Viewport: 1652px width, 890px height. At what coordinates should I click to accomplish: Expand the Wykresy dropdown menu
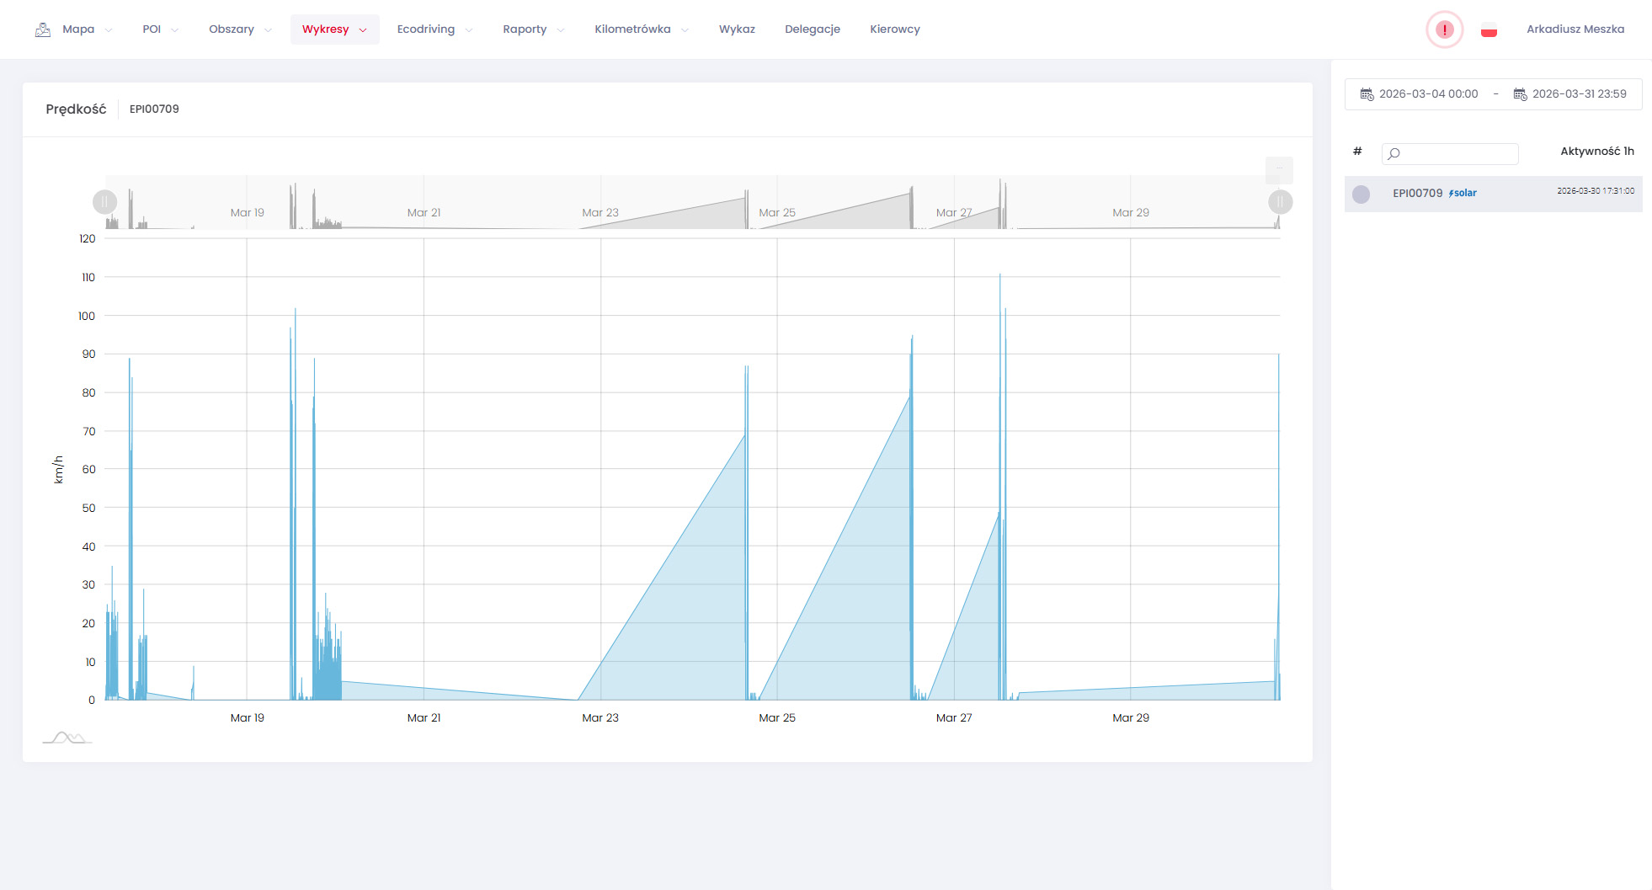pyautogui.click(x=334, y=29)
